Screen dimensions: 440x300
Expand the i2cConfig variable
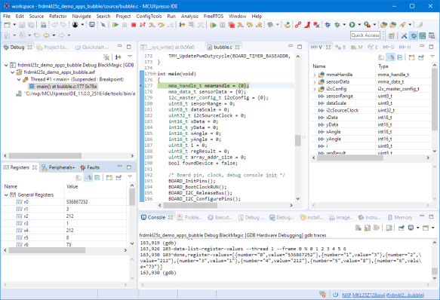point(315,89)
